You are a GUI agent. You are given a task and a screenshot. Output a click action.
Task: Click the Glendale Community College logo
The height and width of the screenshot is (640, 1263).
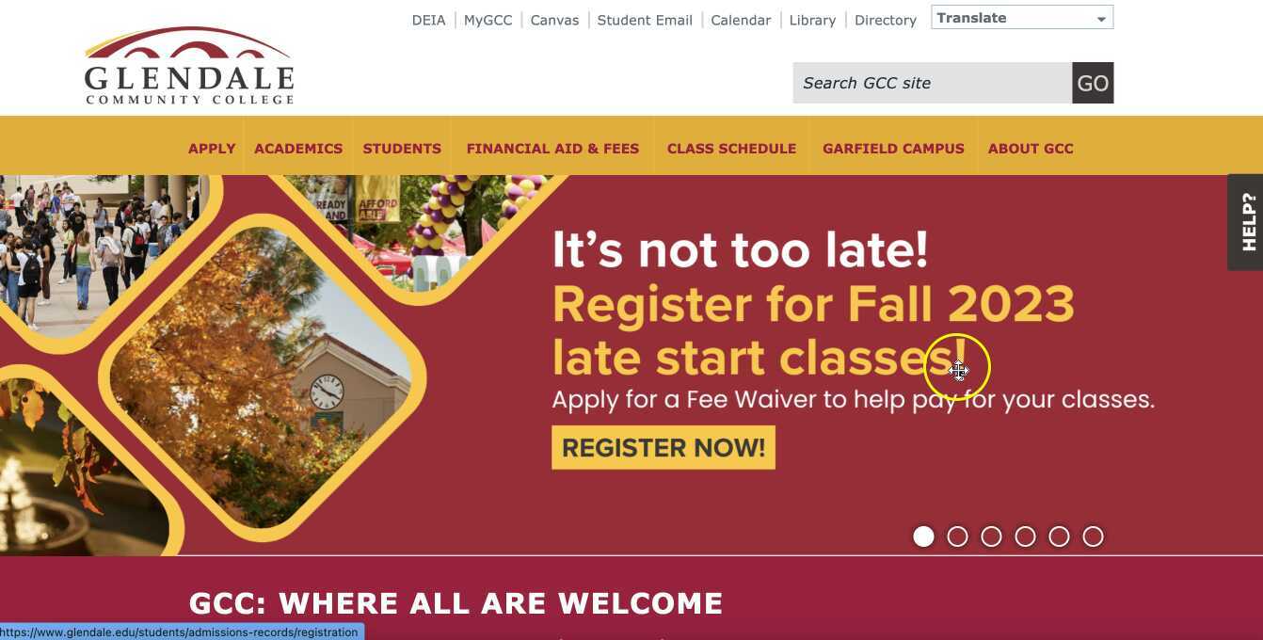(x=189, y=66)
